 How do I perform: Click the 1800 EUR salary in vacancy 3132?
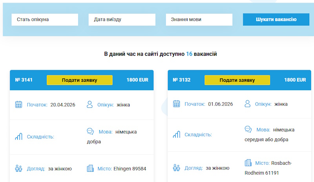coord(295,80)
